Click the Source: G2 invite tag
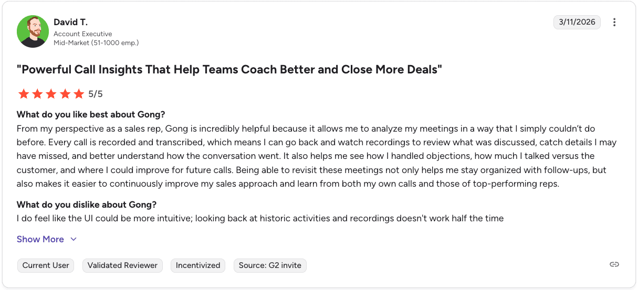The image size is (638, 290). [x=270, y=265]
